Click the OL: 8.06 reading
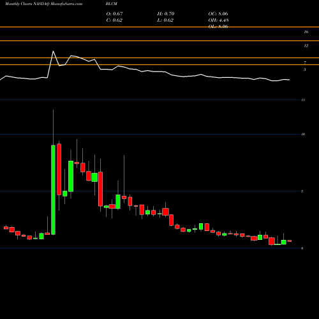Viewport: 319px width, 319px height. click(218, 26)
